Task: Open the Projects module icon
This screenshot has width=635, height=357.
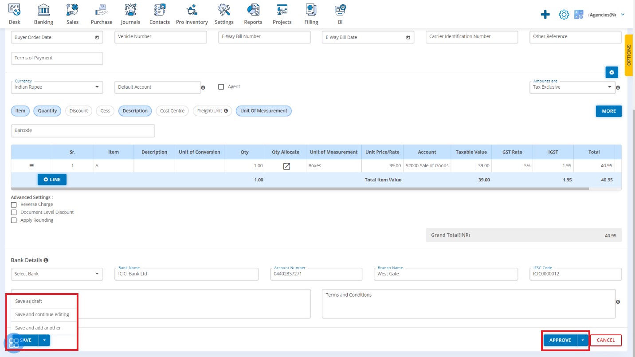Action: click(x=282, y=9)
